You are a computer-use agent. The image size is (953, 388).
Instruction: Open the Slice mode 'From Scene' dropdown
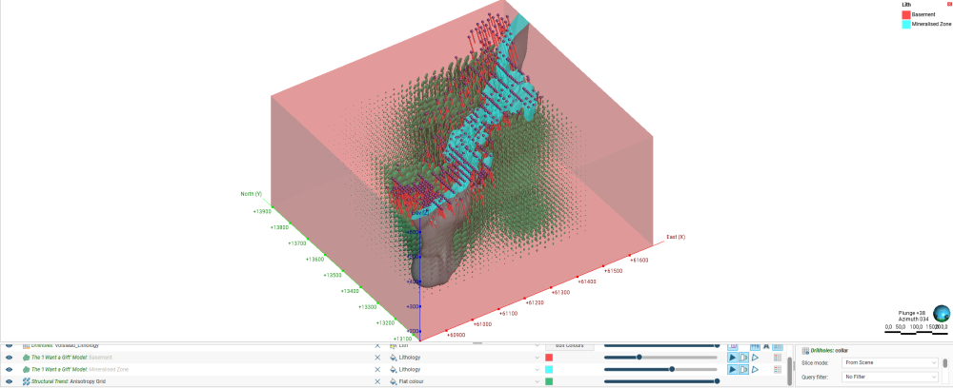pyautogui.click(x=890, y=362)
